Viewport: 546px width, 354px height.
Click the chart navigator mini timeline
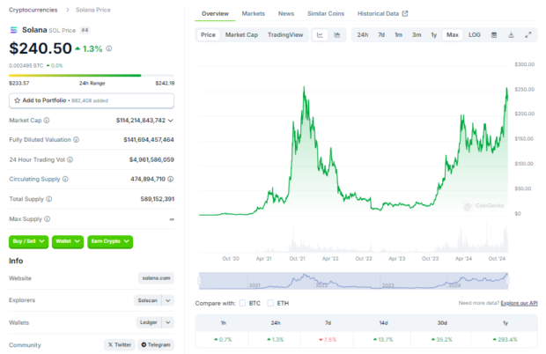353,281
